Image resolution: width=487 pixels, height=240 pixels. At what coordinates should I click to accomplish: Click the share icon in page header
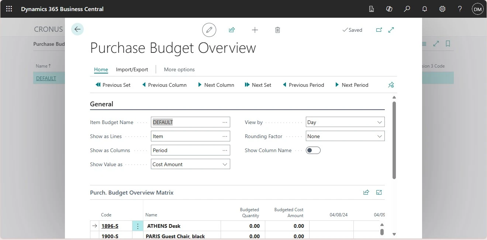(232, 30)
